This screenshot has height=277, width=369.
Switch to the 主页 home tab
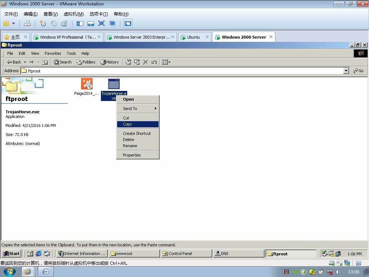tap(15, 37)
